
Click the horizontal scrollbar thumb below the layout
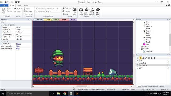click(82, 86)
